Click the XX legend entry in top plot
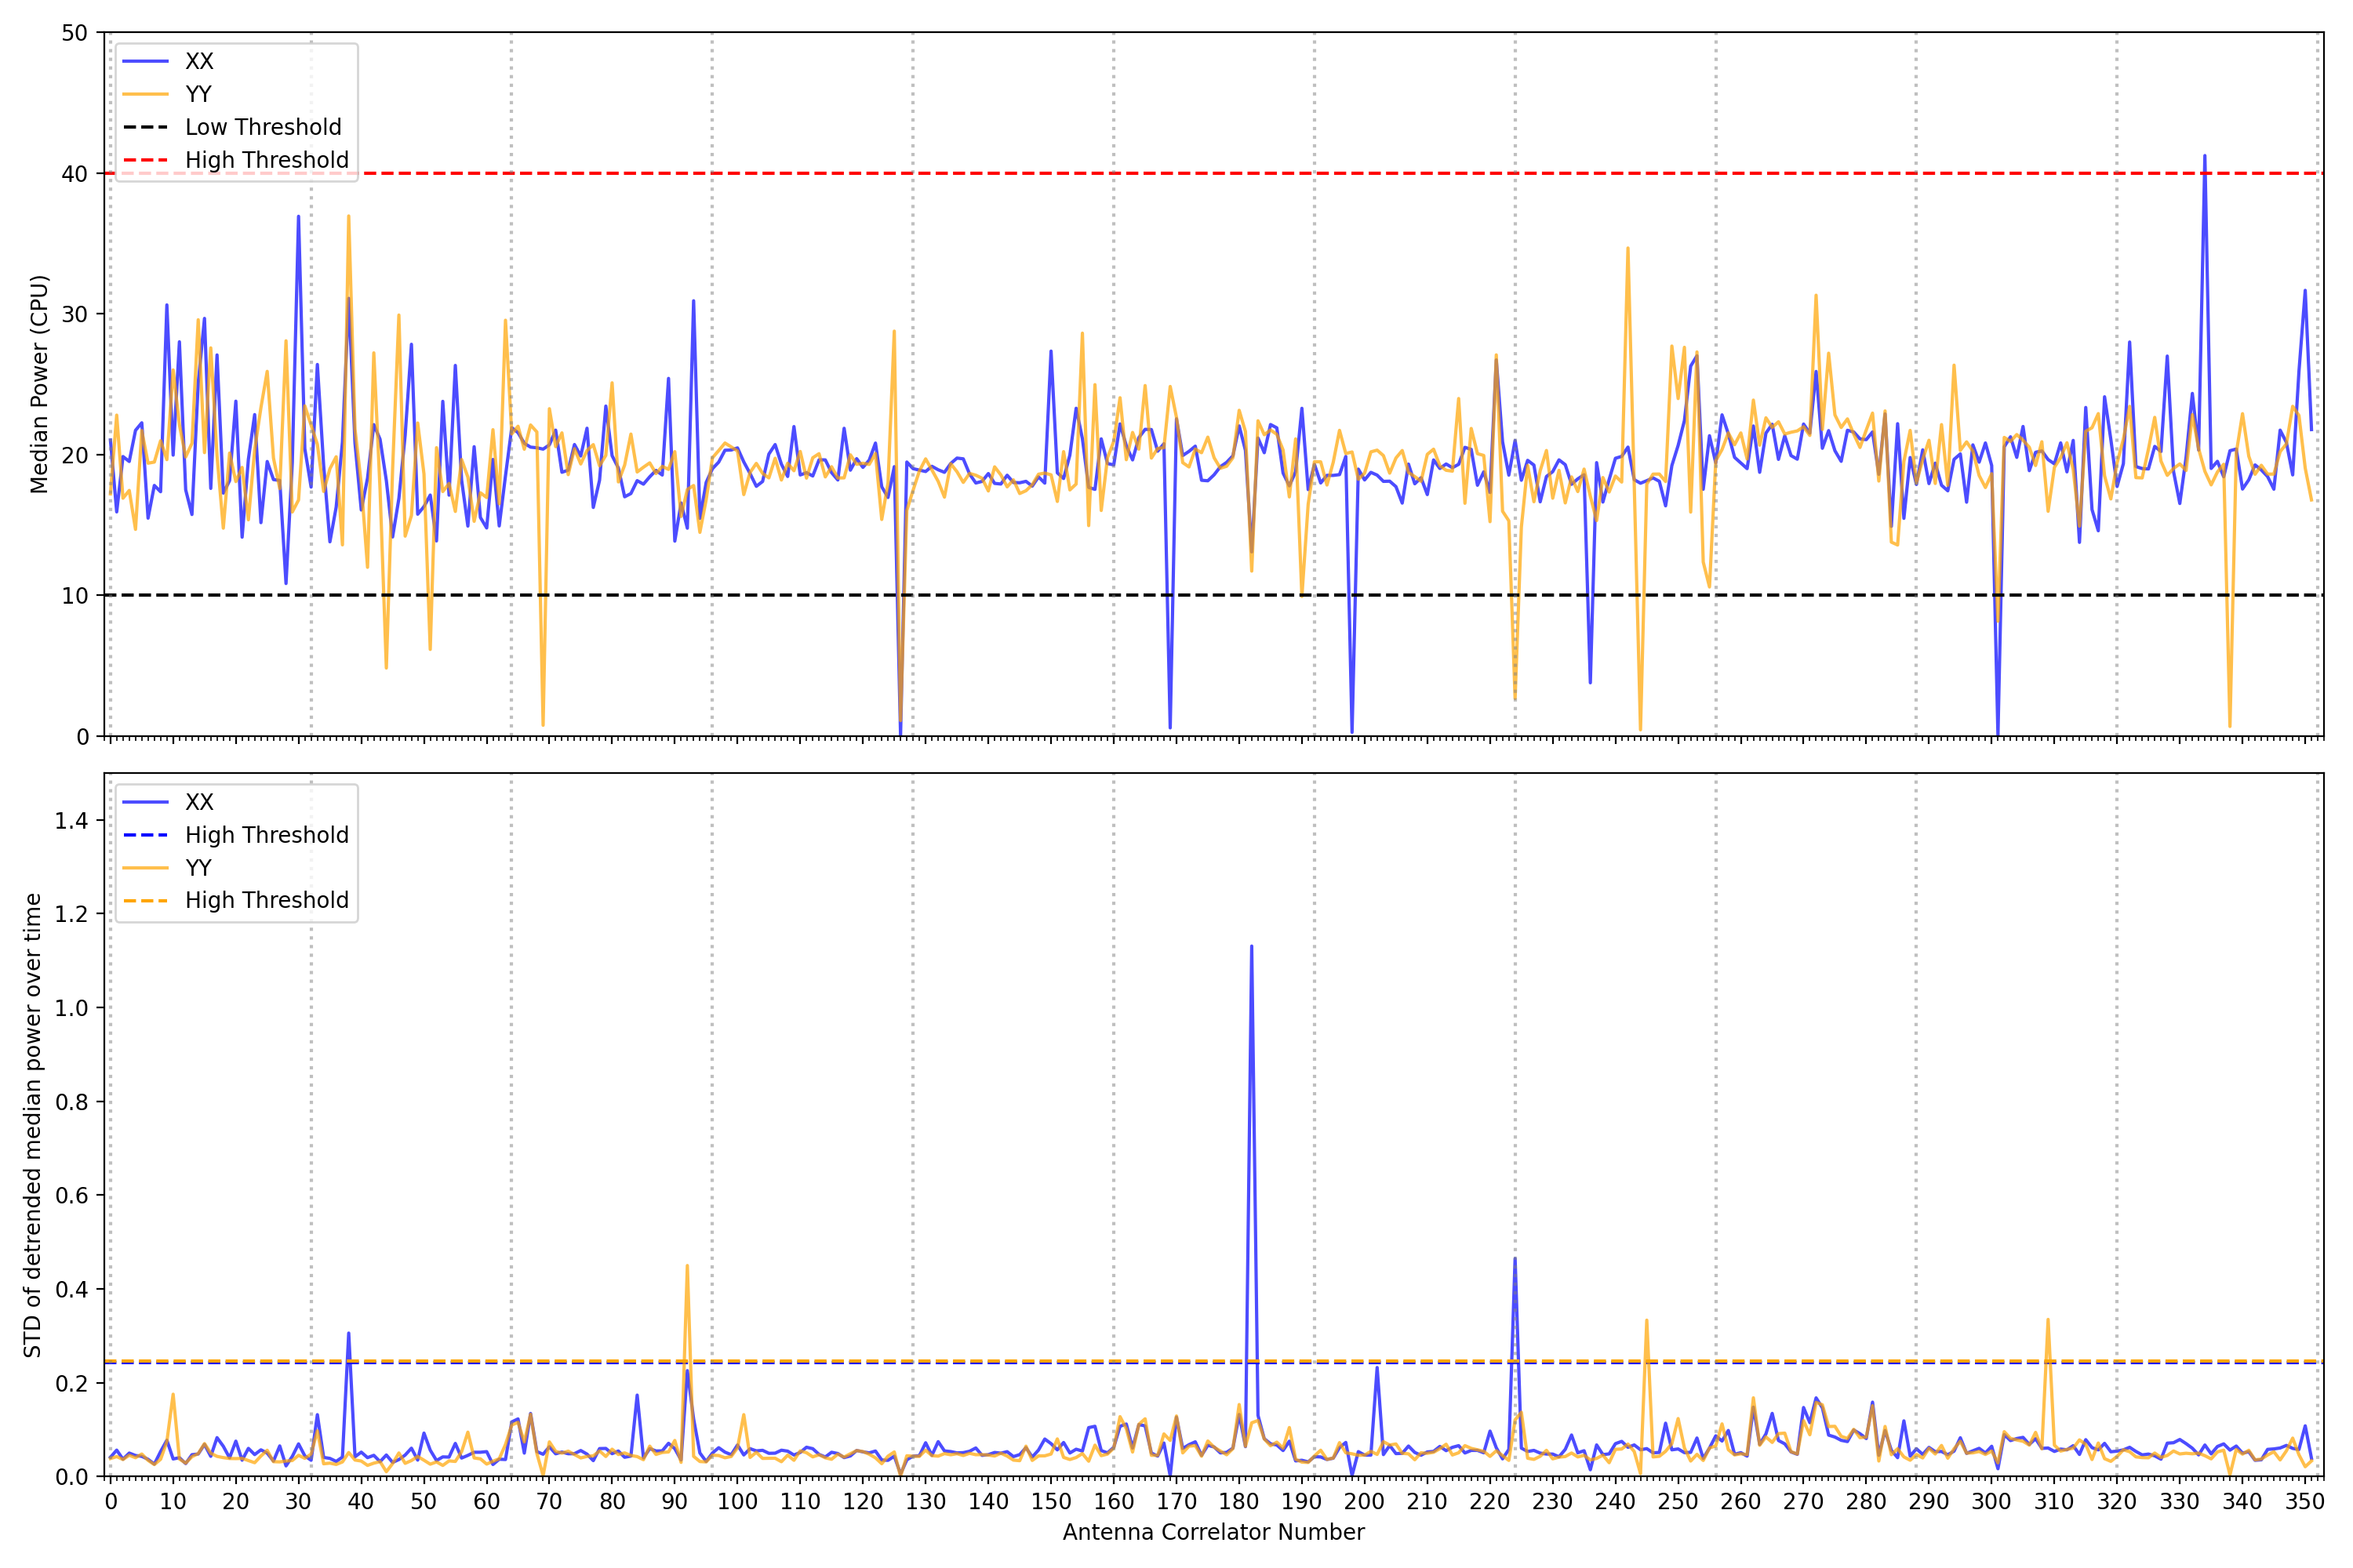Viewport: 2353px width, 1568px height. pos(198,61)
